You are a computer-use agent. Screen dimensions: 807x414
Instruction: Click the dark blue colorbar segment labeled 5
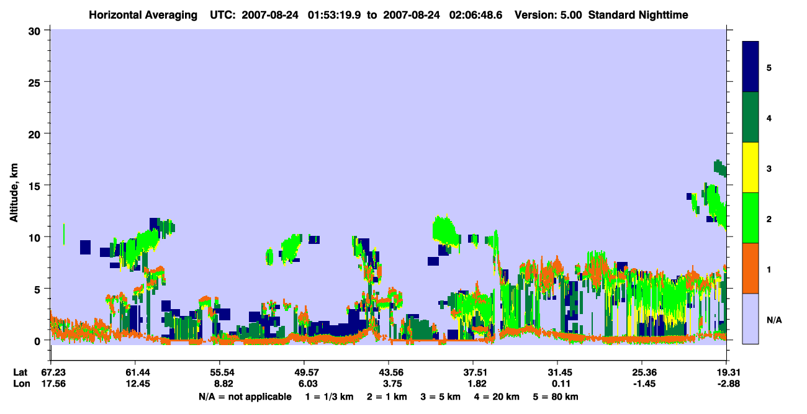[751, 67]
